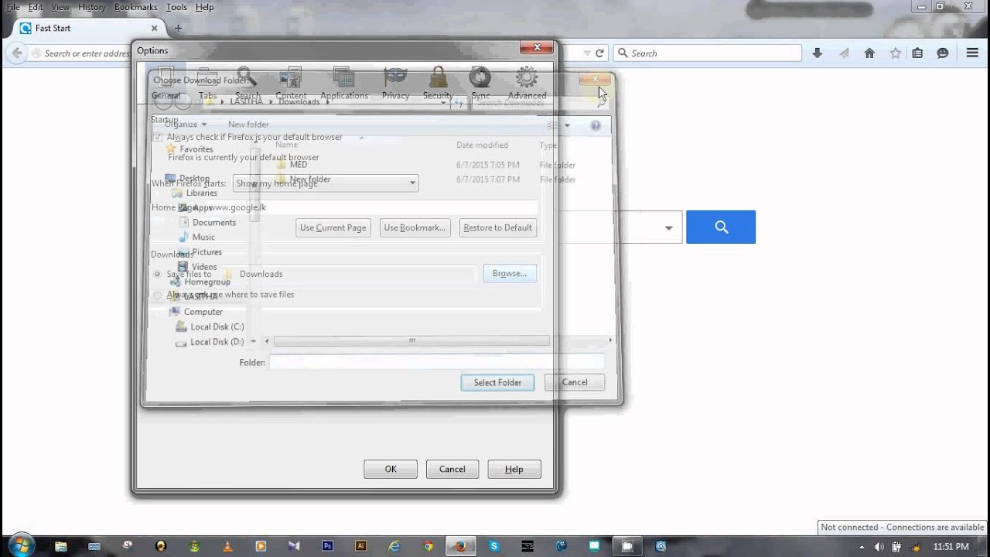
Task: Select the General tab in Options
Action: click(166, 84)
